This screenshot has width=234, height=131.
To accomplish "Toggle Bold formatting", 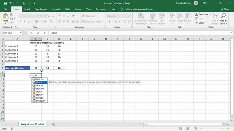I will pos(20,21).
